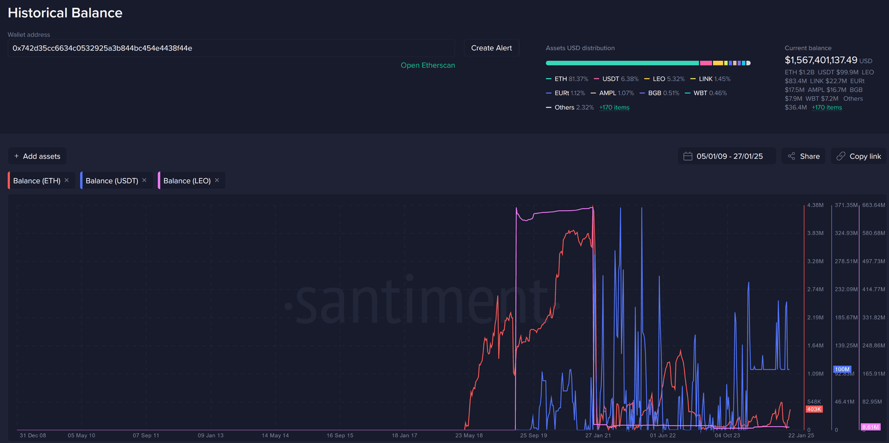The width and height of the screenshot is (889, 443).
Task: Open the 05/01/09 - 27/01/25 date picker
Action: (729, 156)
